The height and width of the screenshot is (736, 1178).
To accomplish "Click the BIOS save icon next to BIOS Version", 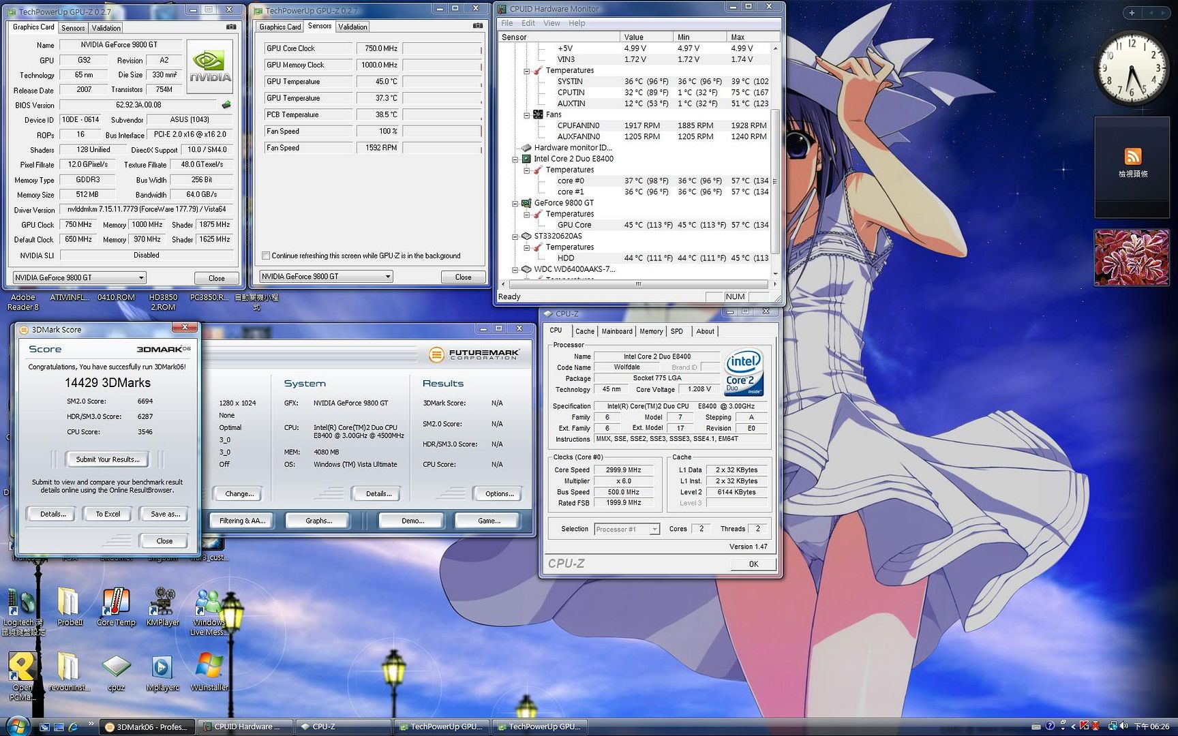I will 226,105.
